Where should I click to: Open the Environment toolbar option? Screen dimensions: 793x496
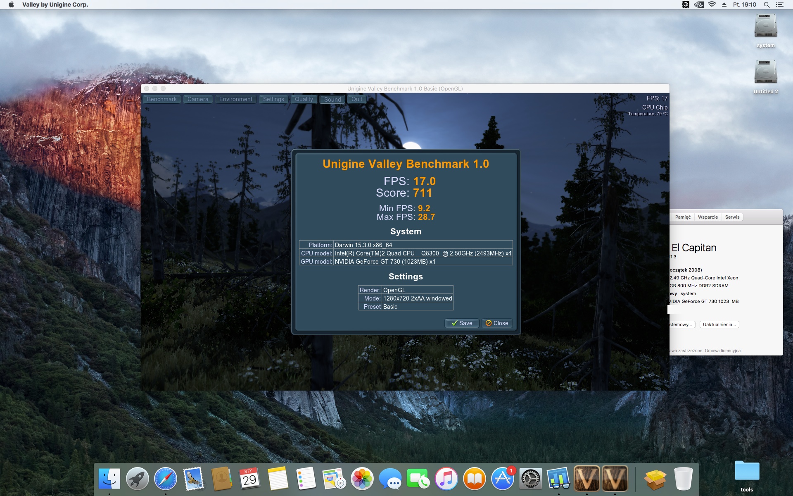click(x=235, y=99)
